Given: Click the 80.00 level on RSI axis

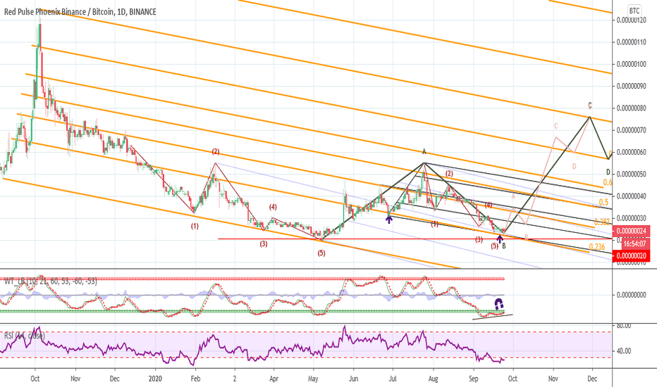Looking at the screenshot, I should click(x=623, y=326).
